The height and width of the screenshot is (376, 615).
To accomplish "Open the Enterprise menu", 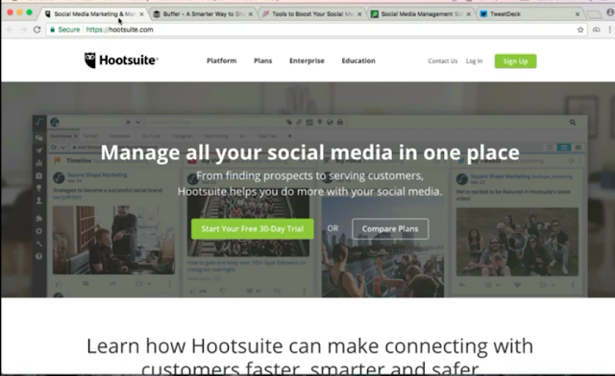I will click(307, 60).
